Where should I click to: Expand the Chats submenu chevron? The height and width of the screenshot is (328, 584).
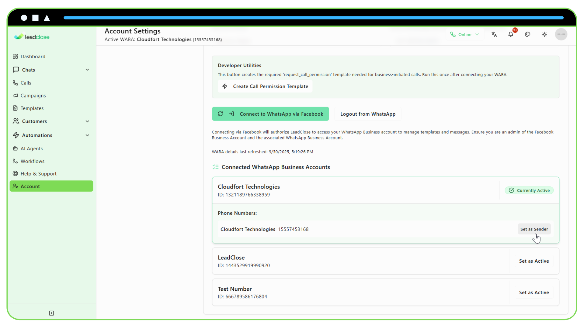coord(87,70)
